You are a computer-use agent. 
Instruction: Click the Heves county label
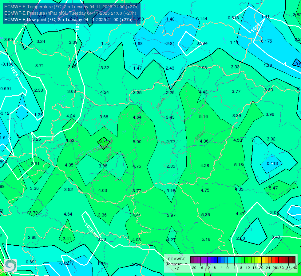coord(161,103)
